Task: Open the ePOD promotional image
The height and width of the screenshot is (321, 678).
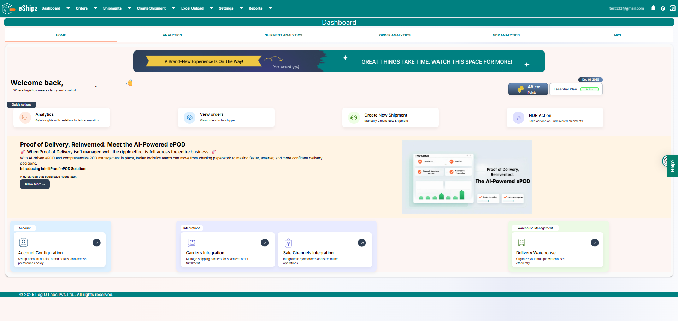Action: coord(466,177)
